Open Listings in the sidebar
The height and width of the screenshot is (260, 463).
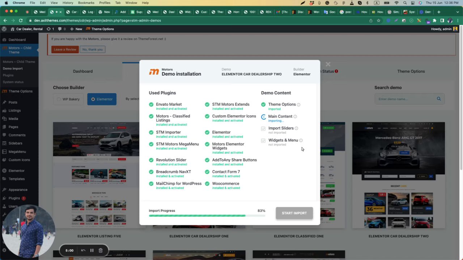click(15, 110)
